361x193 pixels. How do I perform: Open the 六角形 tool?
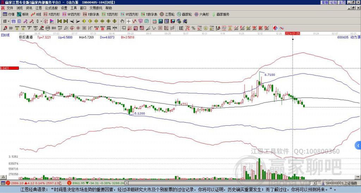coord(202,14)
